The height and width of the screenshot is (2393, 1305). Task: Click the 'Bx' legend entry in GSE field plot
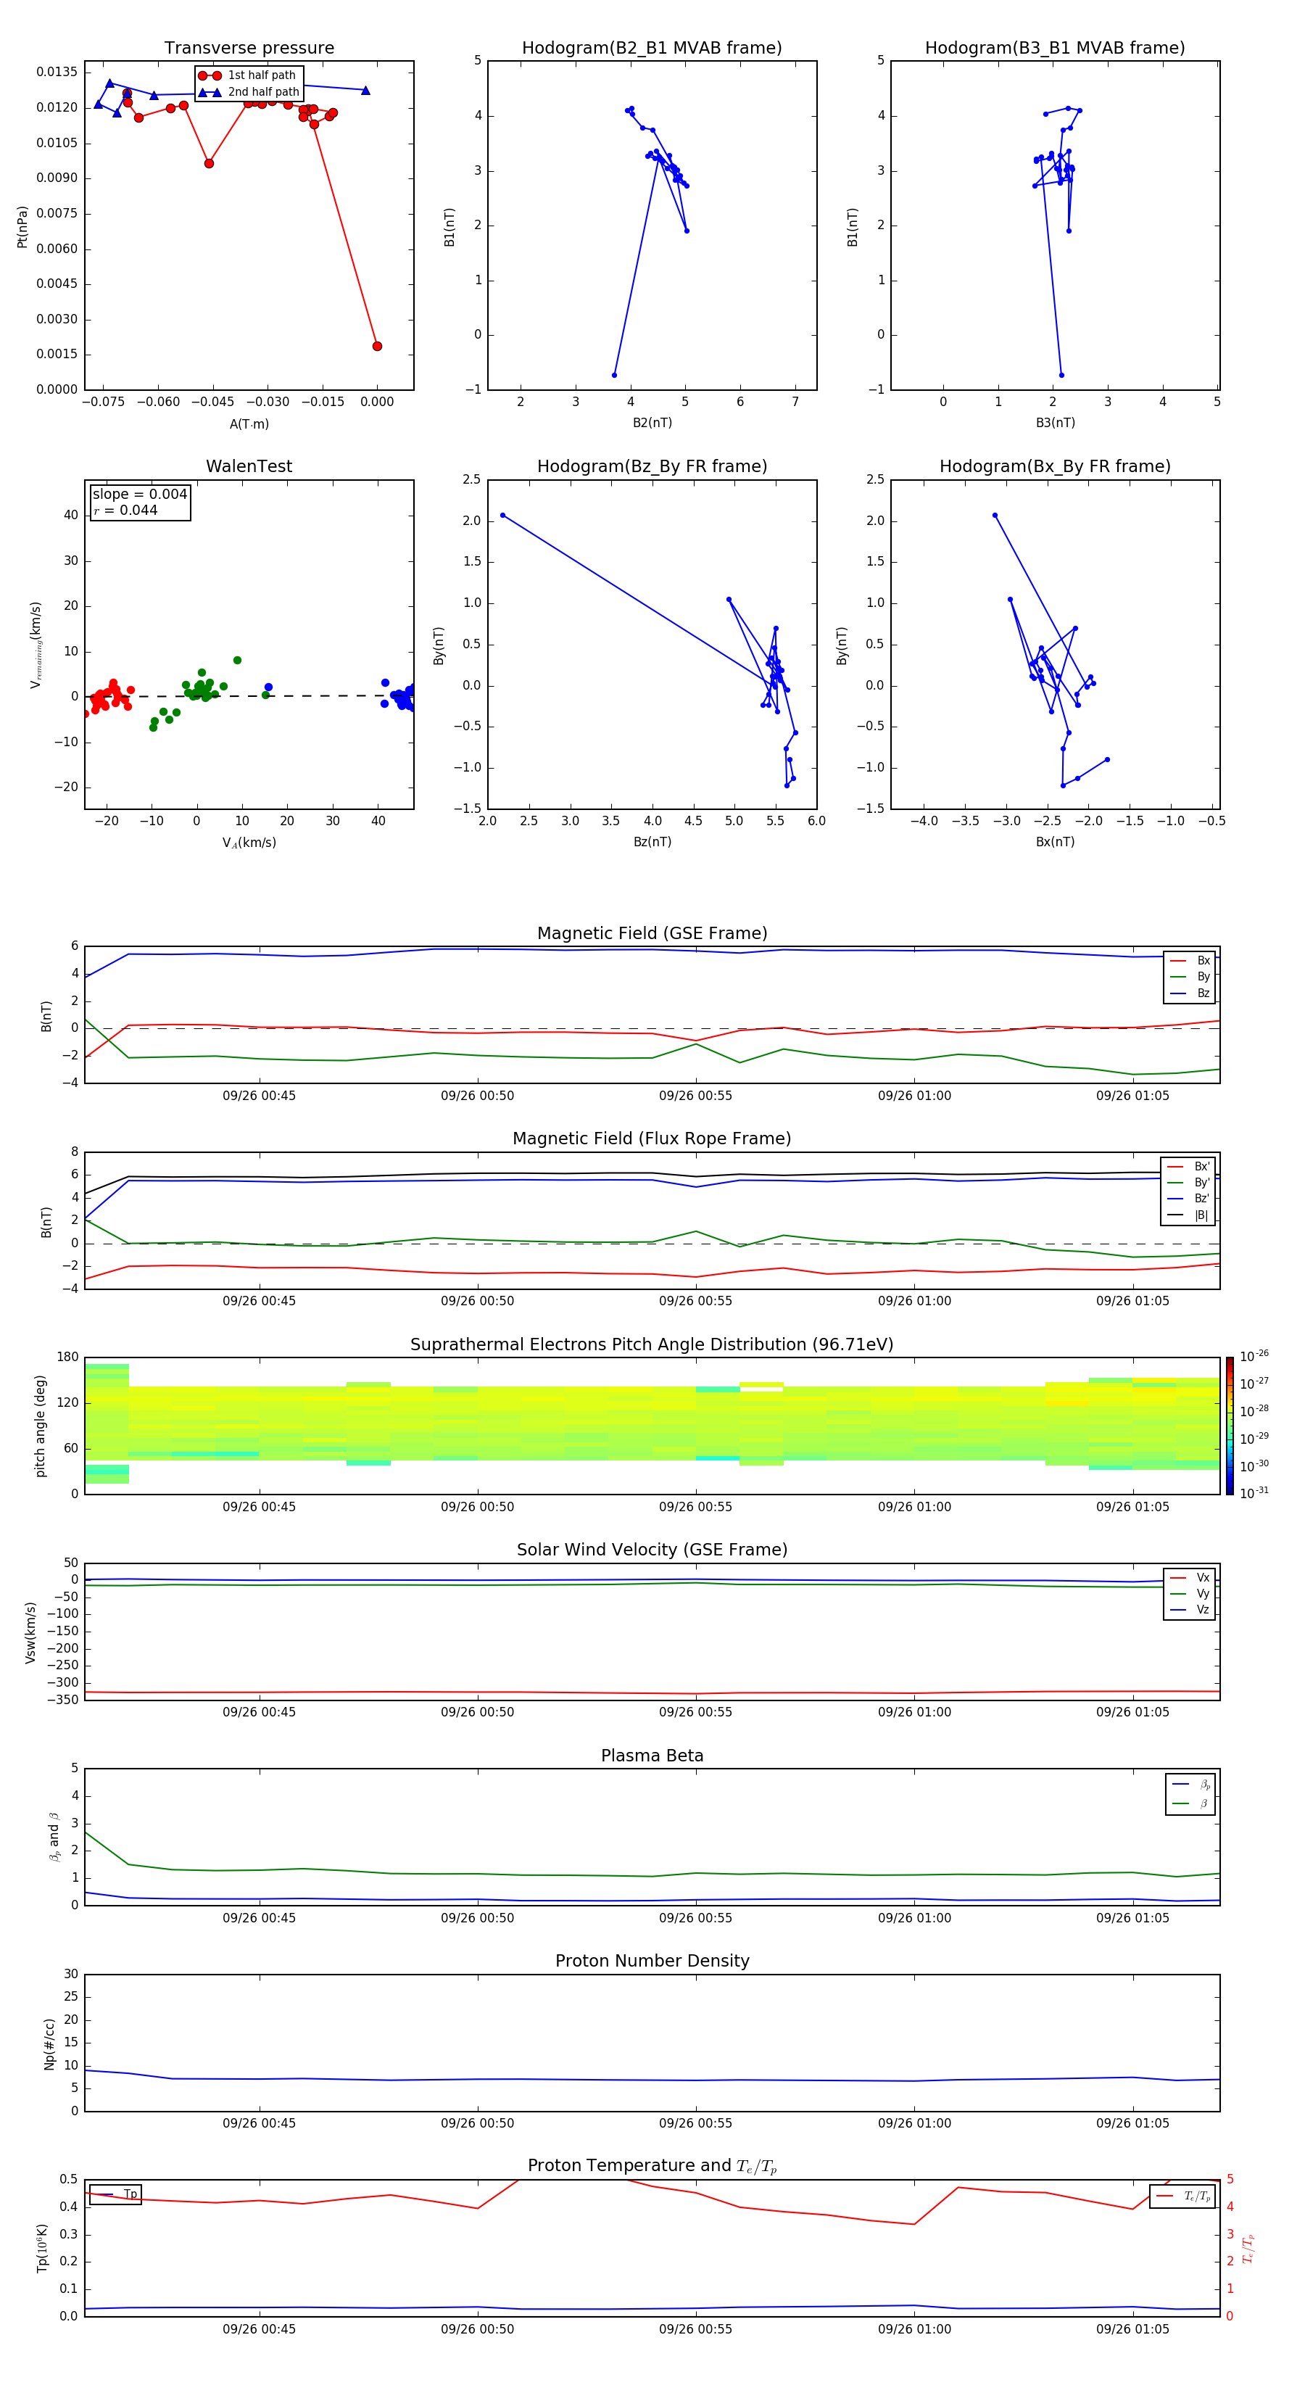(x=1190, y=961)
